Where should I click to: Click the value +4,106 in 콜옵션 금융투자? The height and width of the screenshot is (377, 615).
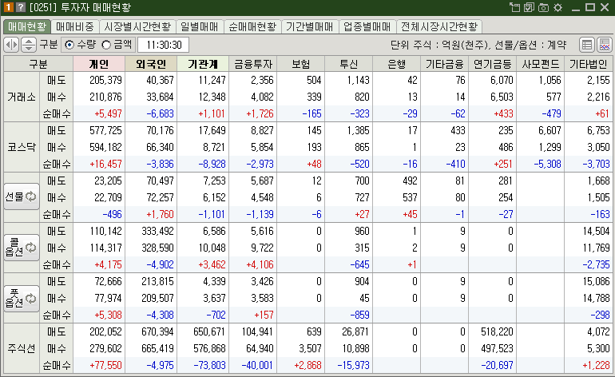[260, 264]
